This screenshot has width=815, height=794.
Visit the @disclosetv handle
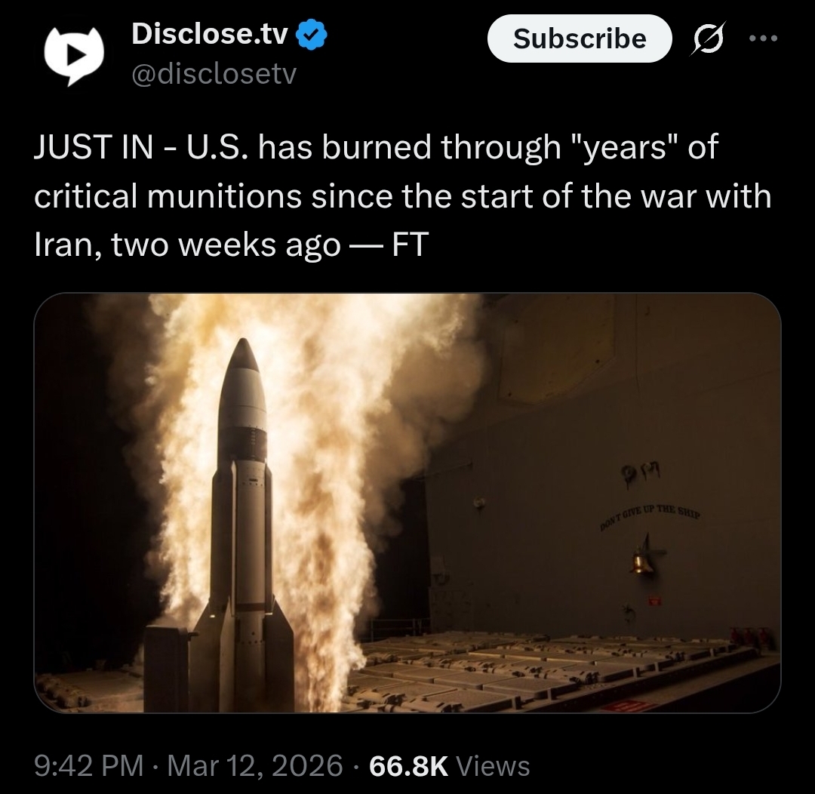coord(214,74)
